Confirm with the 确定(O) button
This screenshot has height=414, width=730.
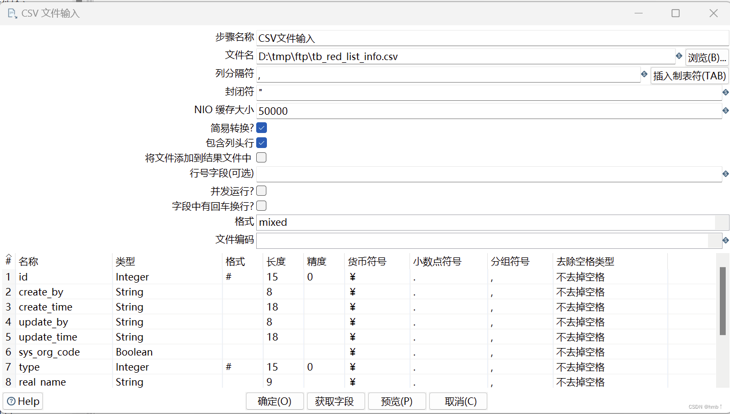pos(275,401)
